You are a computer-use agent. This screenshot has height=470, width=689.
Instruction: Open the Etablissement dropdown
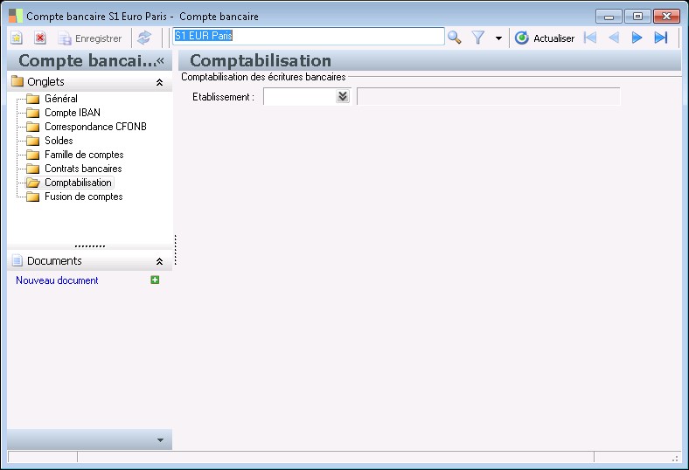tap(343, 97)
